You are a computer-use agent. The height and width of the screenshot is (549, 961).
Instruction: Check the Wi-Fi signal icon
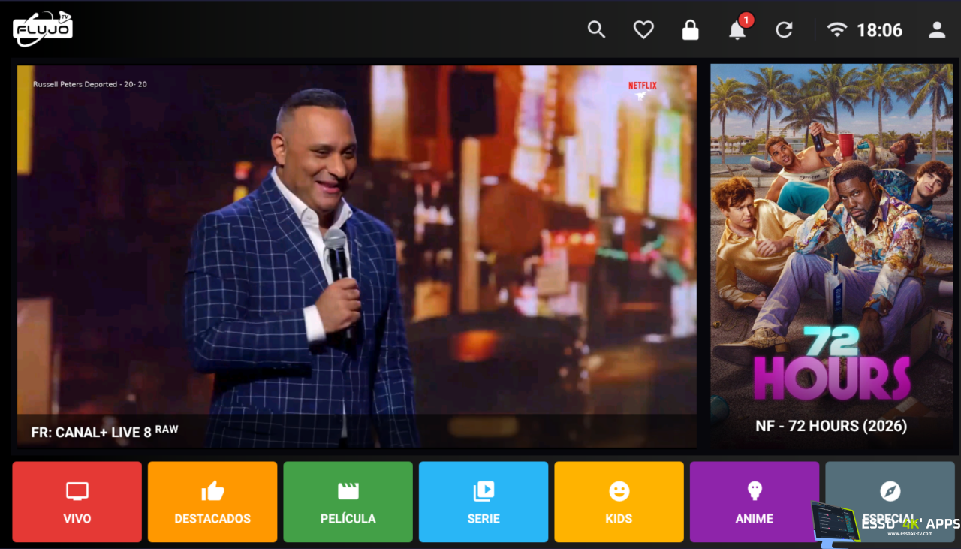point(836,29)
